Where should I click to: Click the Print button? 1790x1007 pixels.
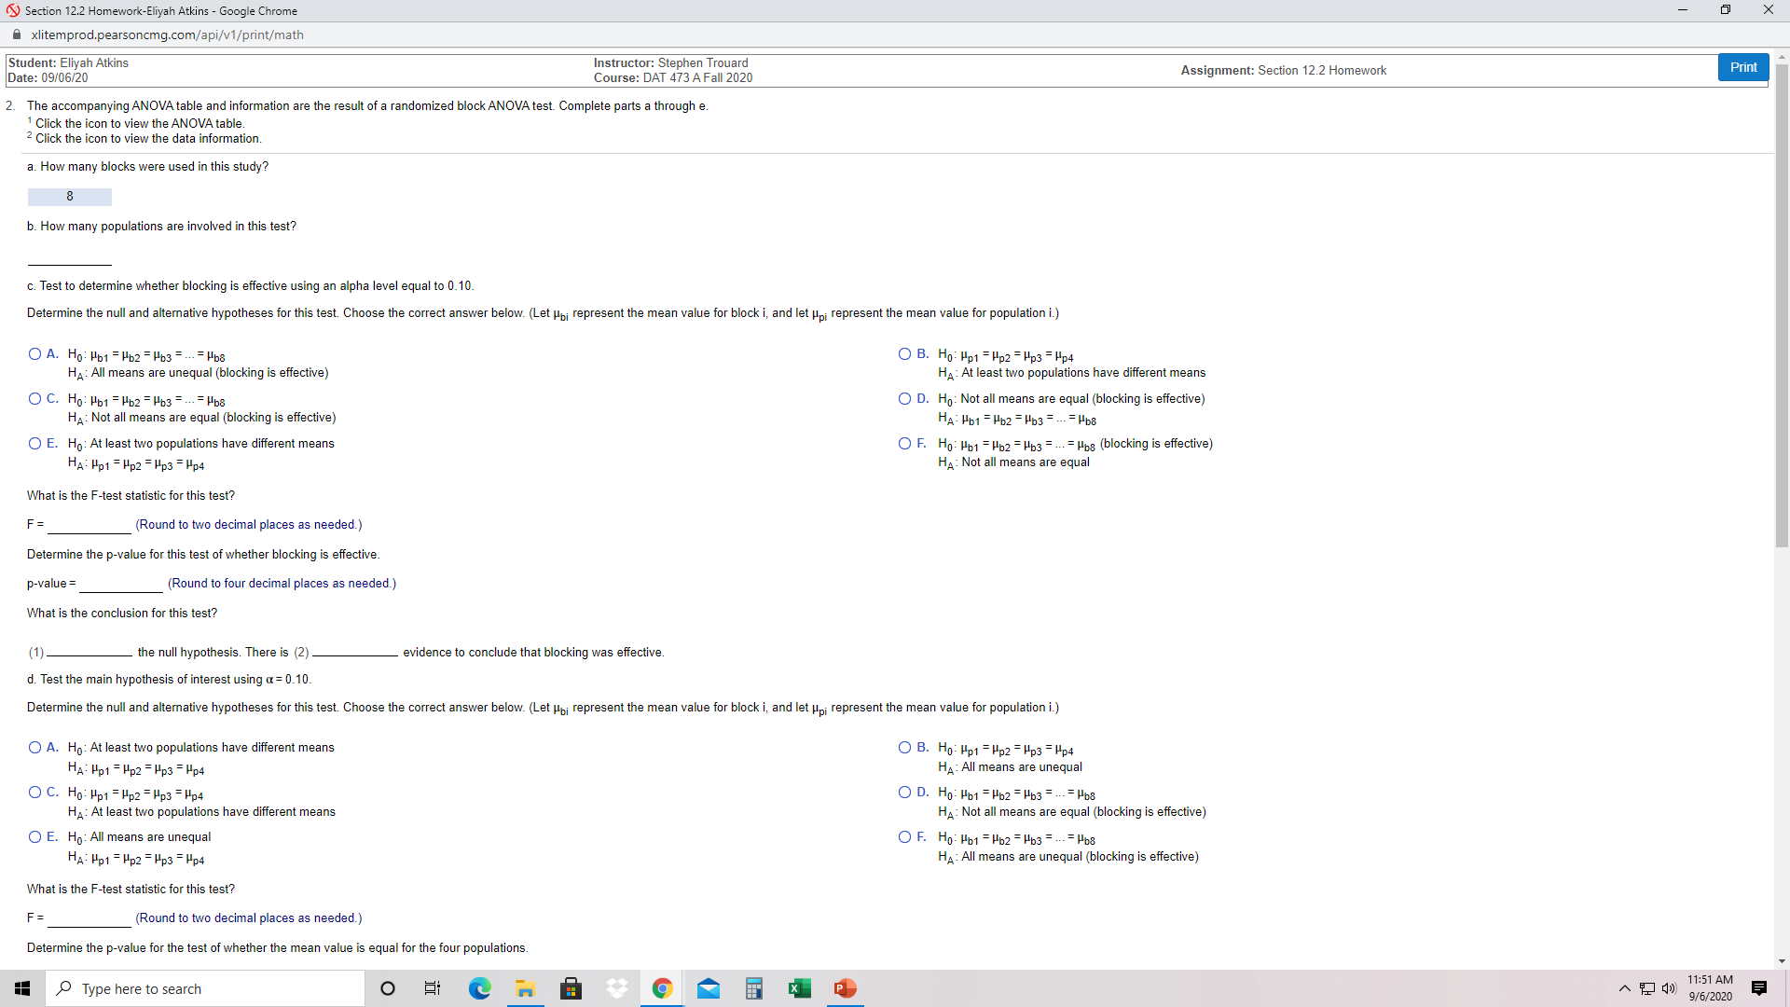click(x=1742, y=66)
